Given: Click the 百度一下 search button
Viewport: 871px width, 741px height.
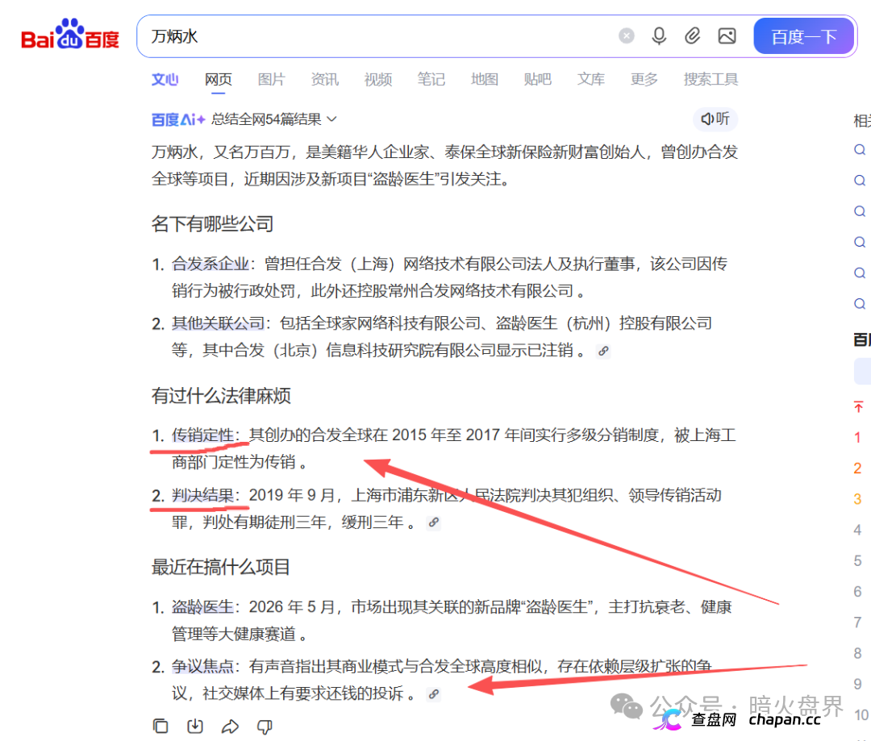Looking at the screenshot, I should point(803,36).
